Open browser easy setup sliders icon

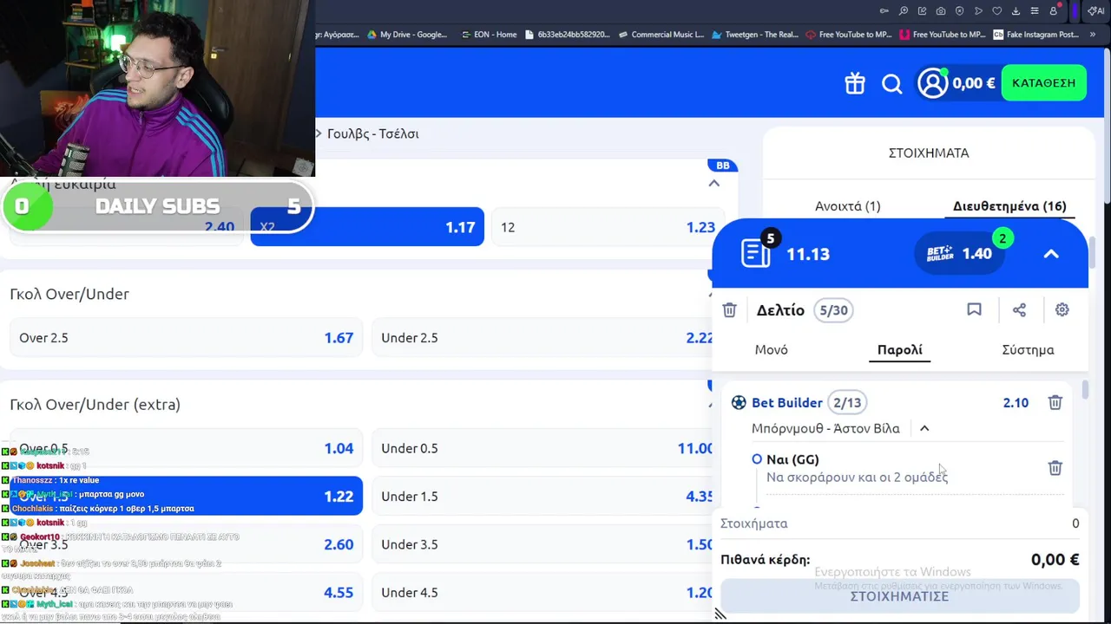1035,11
